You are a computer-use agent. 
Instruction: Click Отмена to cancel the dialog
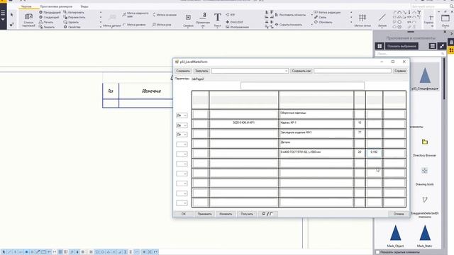[x=399, y=214]
